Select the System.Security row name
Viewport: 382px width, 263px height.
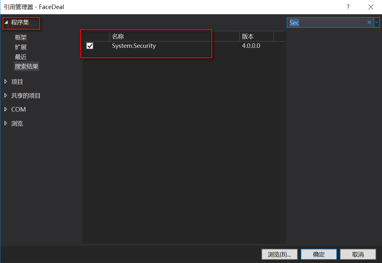(x=134, y=46)
